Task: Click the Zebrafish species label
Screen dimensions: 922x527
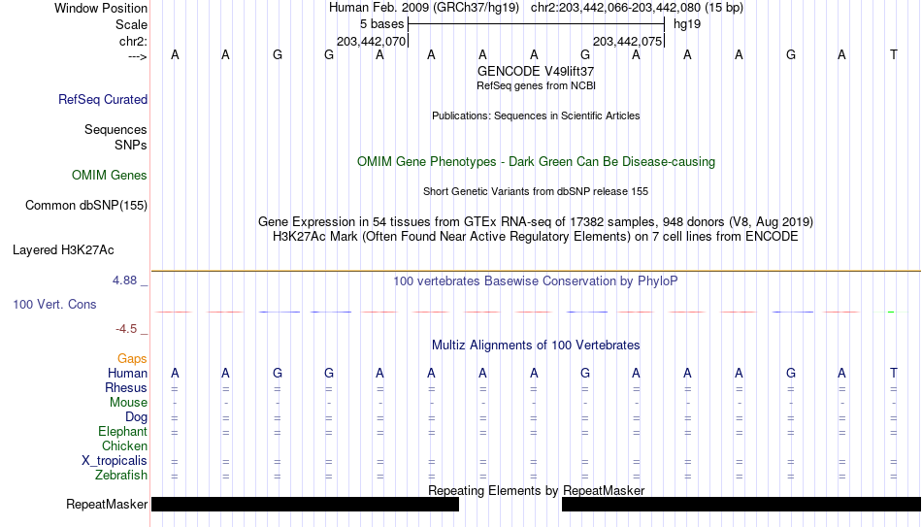Action: point(121,475)
